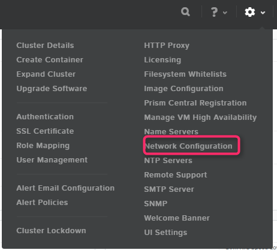
Task: Choose Cluster Lockdown
Action: point(51,231)
